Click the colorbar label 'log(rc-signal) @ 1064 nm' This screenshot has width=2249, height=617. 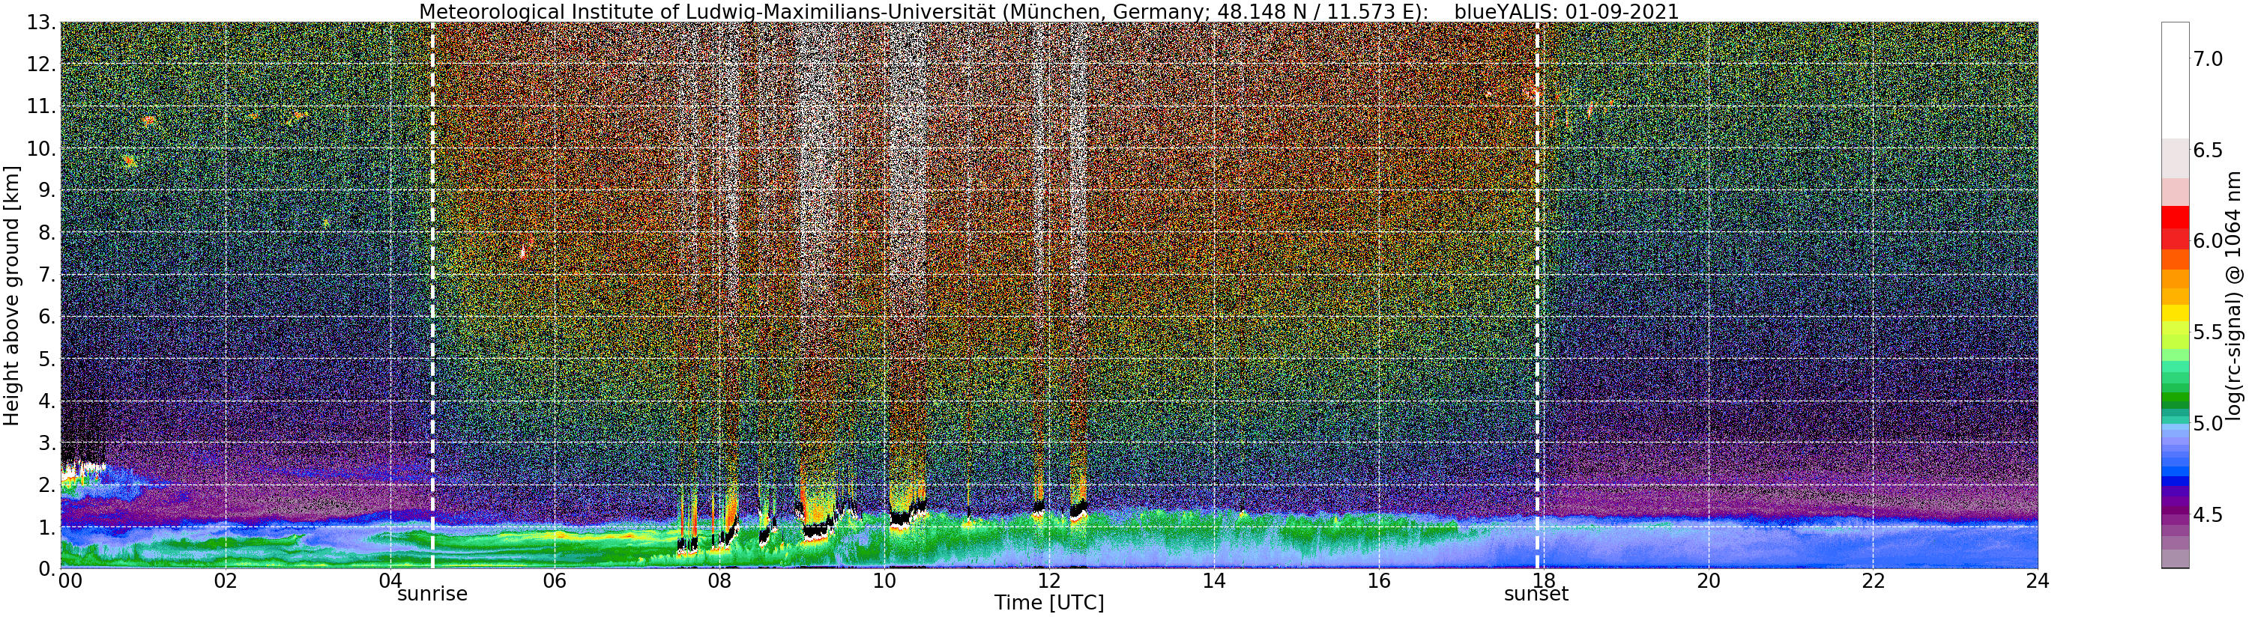pyautogui.click(x=2233, y=295)
